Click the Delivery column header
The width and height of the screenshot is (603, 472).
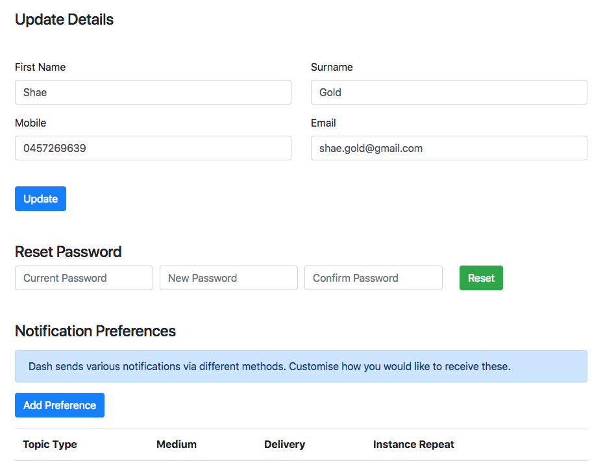click(x=284, y=444)
